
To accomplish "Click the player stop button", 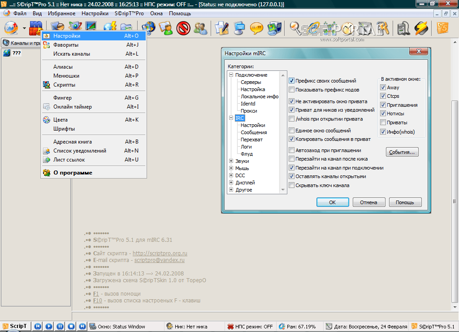I will click(71, 326).
